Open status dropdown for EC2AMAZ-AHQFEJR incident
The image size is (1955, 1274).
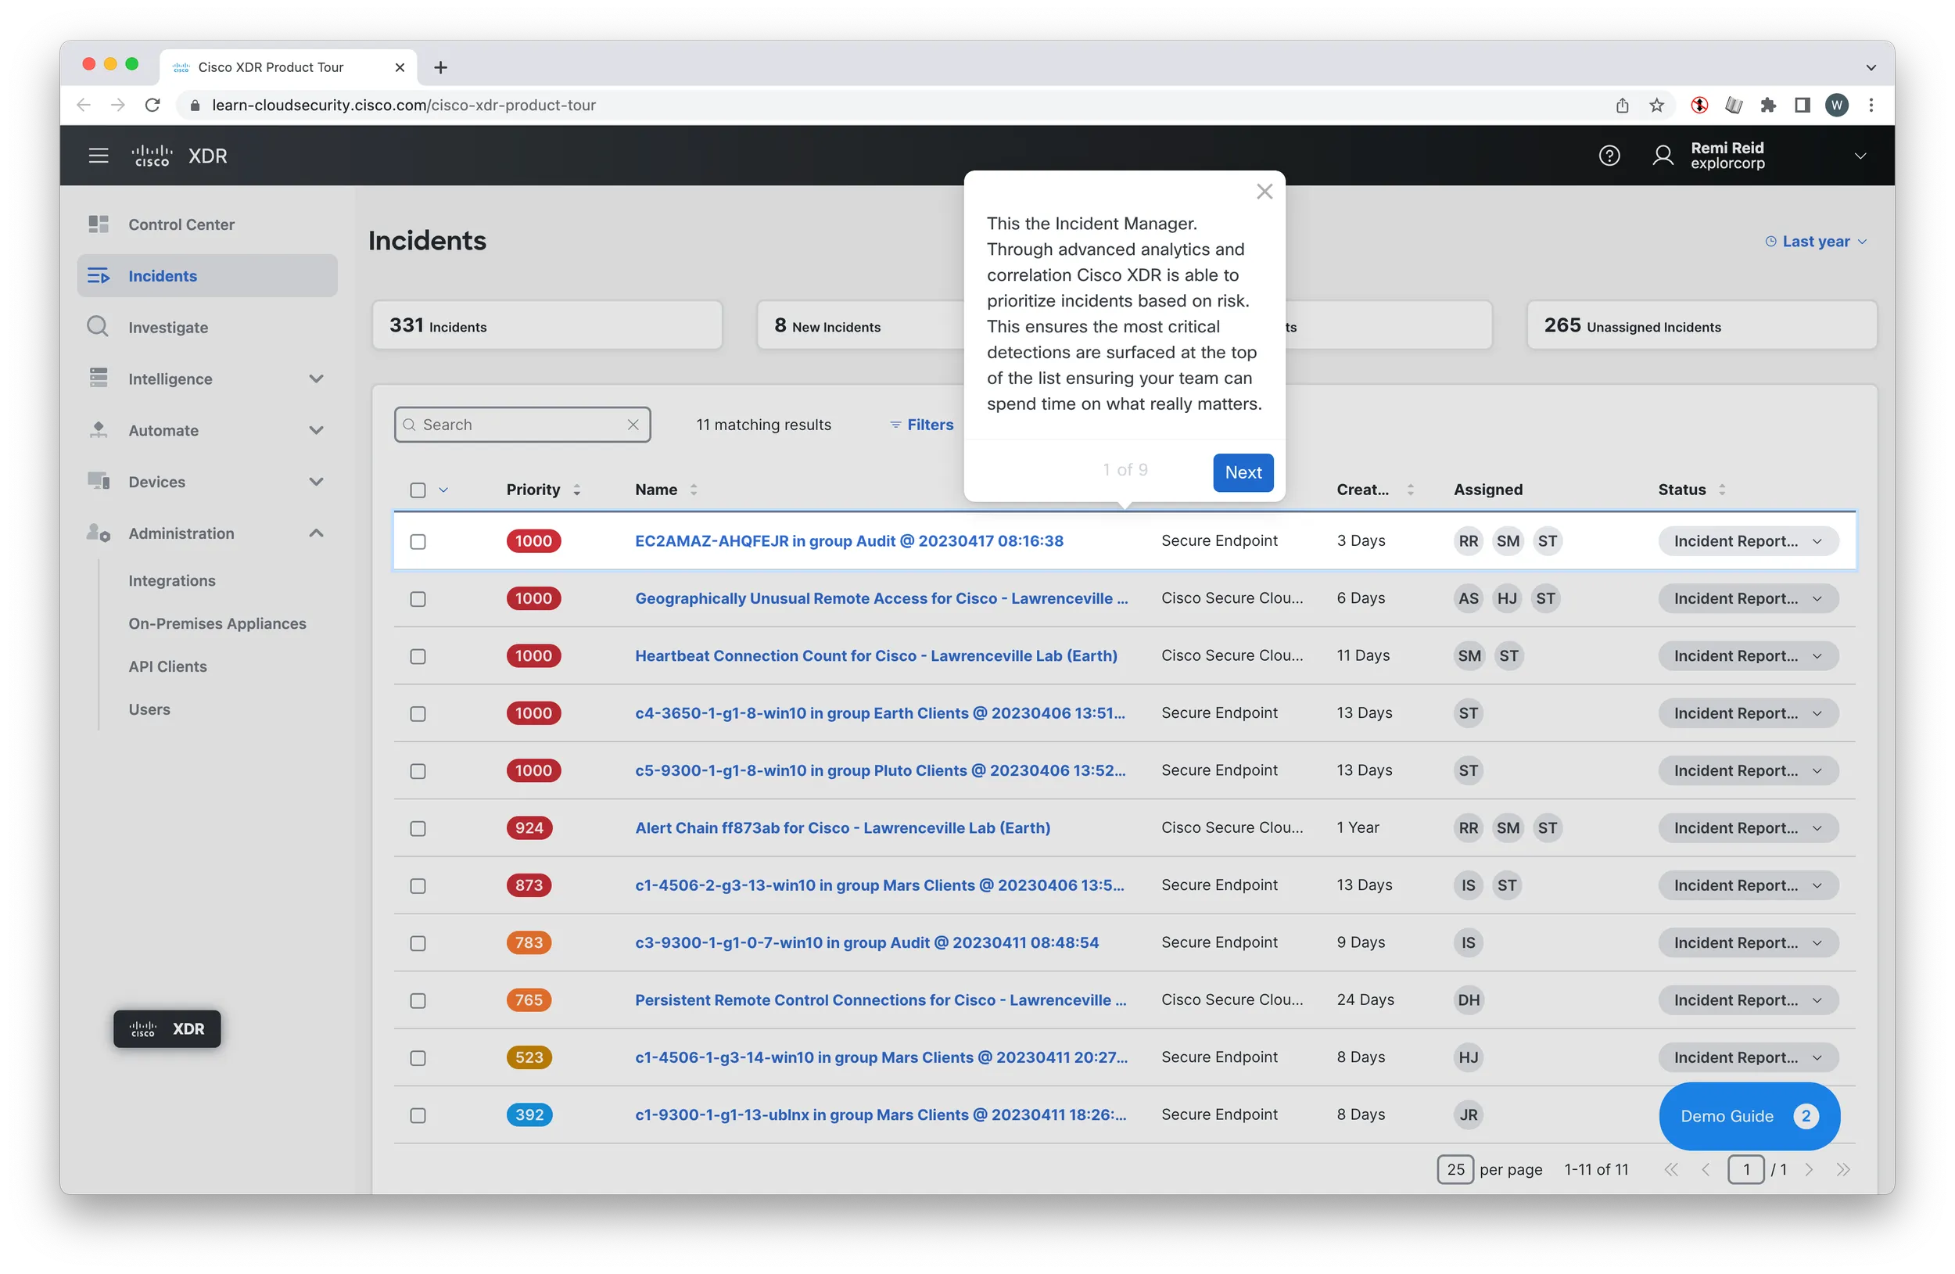(1747, 541)
